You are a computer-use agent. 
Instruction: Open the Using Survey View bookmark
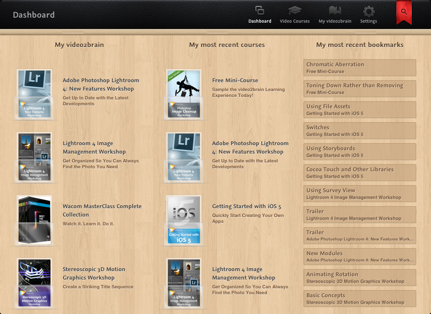point(360,194)
